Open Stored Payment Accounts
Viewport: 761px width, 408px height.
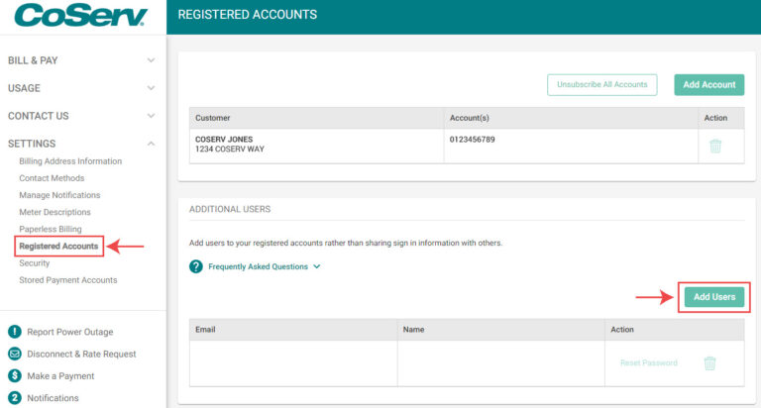[68, 280]
